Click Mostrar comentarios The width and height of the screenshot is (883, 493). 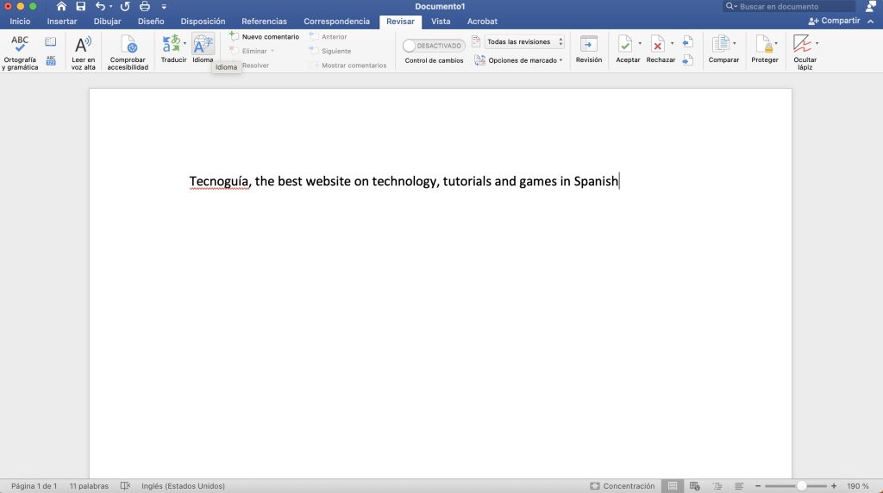[348, 66]
